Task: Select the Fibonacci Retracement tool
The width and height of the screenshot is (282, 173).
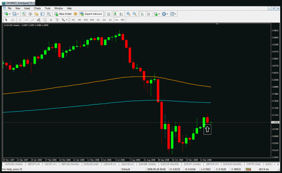Action: point(45,20)
